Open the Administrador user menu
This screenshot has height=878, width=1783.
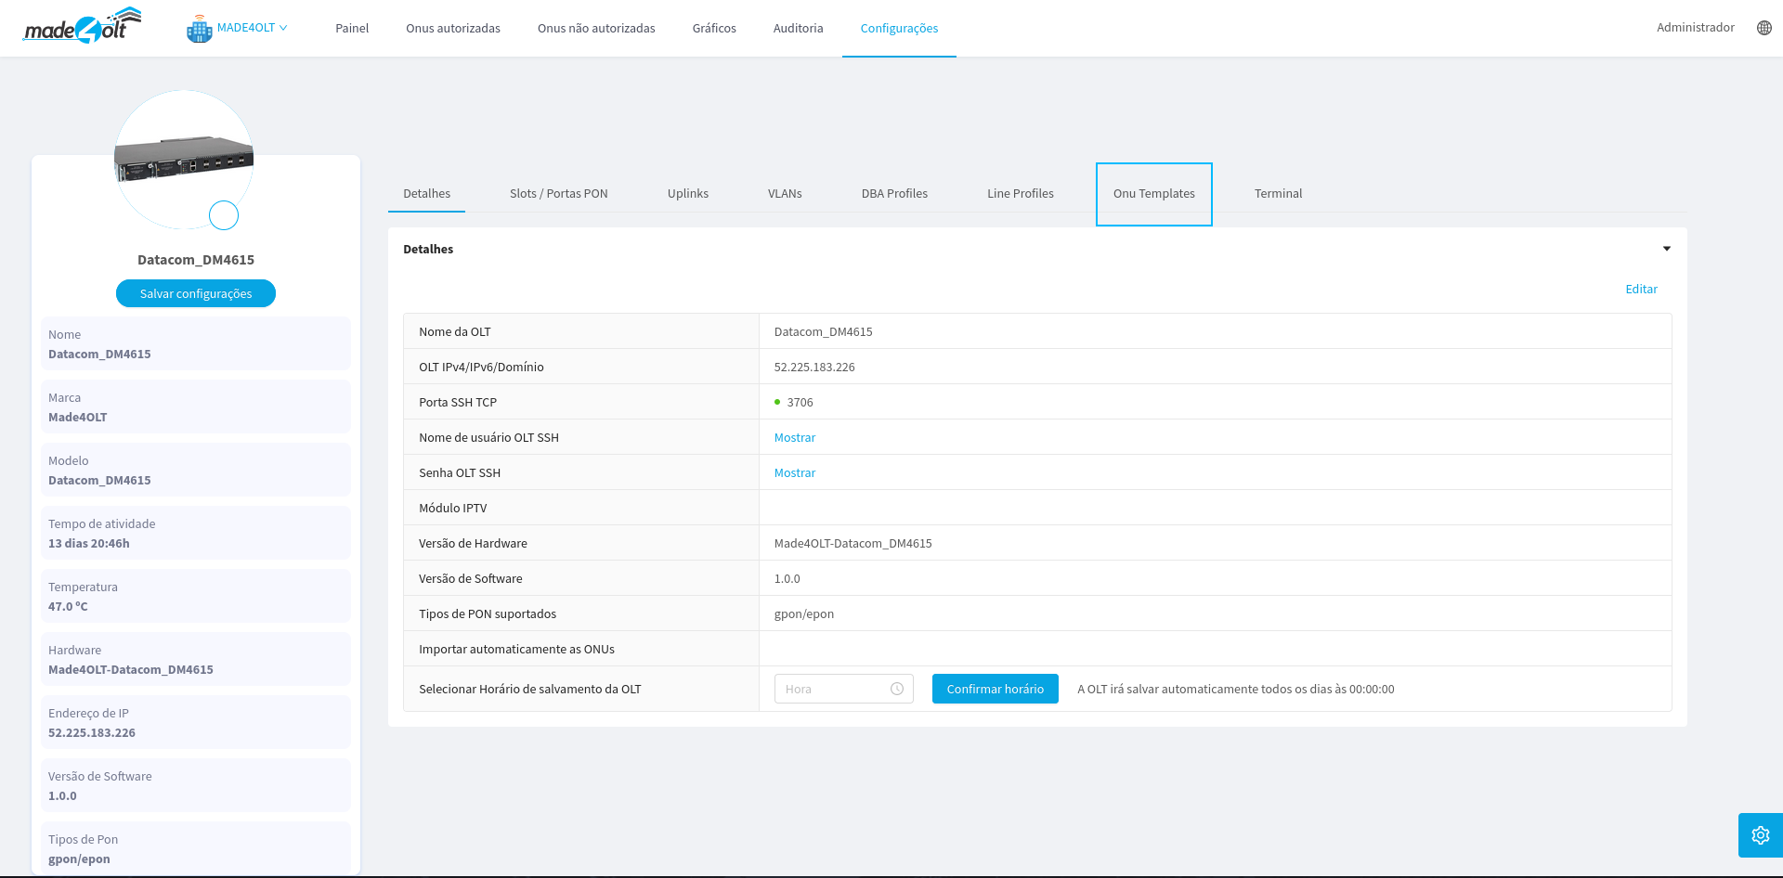[1695, 28]
